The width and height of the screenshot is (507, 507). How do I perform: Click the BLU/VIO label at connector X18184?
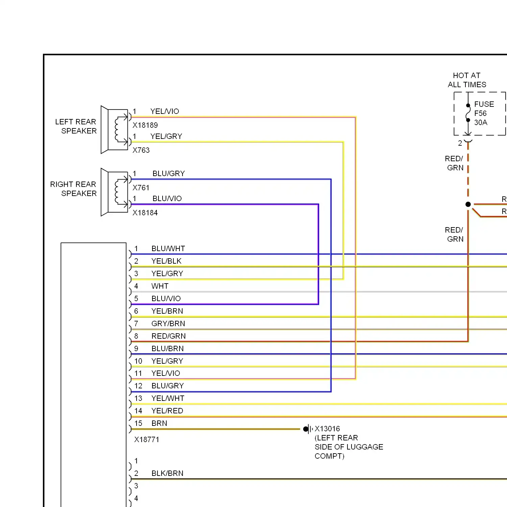167,198
